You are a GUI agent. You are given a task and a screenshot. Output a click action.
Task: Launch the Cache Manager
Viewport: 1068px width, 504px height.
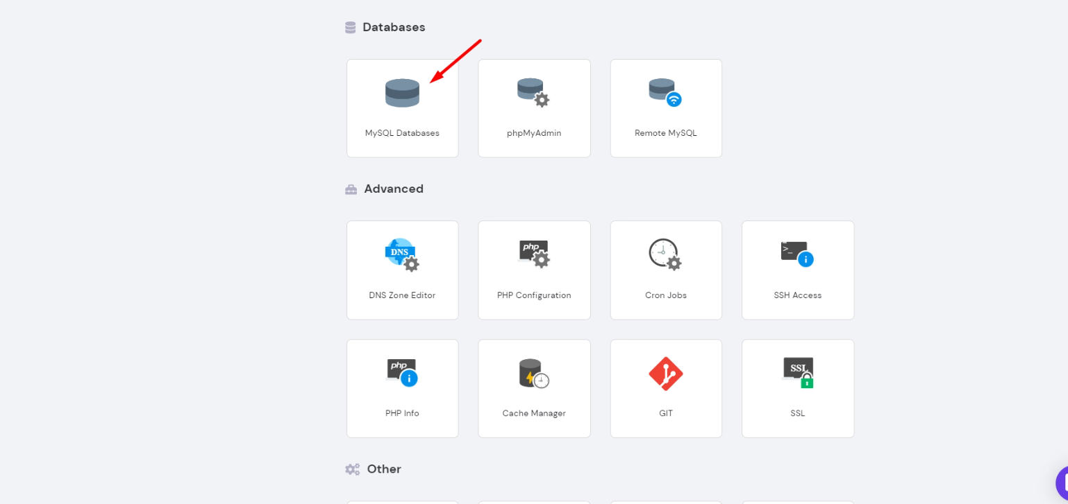pyautogui.click(x=534, y=388)
